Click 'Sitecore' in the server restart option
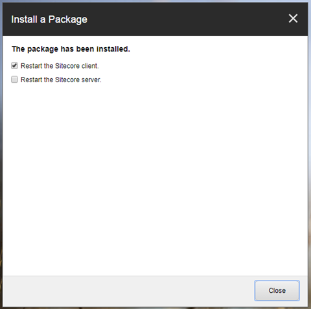This screenshot has width=311, height=309. (x=67, y=80)
